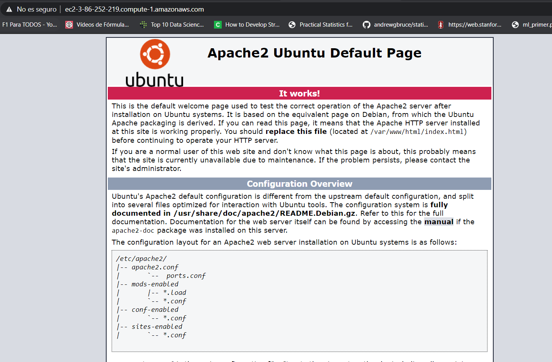Click the '*.conf' entry under sites-enabled
The image size is (552, 362).
pos(175,335)
